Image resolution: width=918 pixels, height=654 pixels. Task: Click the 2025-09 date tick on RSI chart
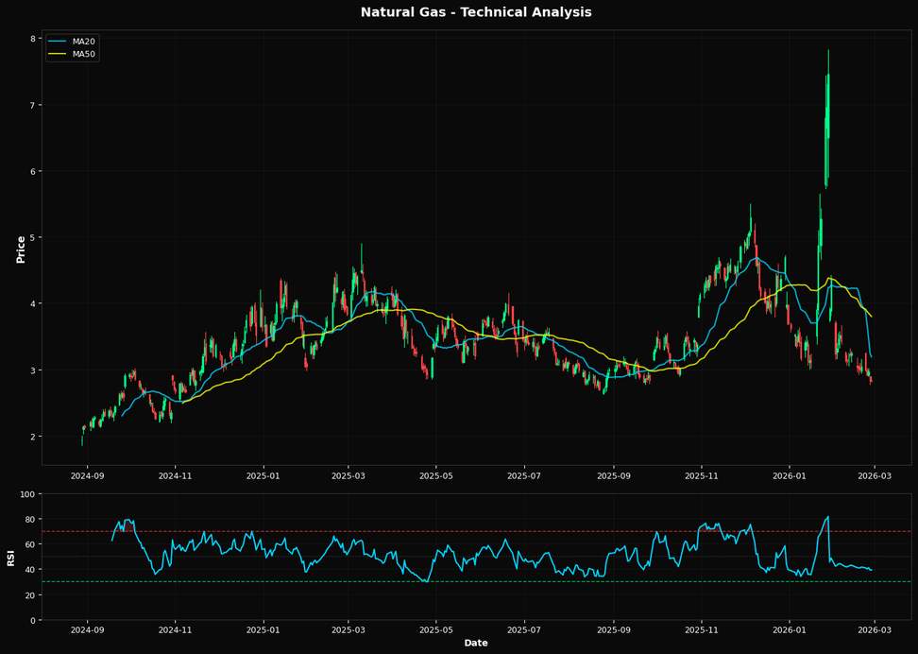(614, 630)
